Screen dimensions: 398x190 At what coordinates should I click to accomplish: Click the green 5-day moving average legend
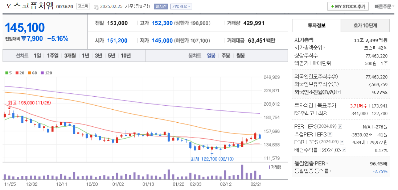tap(8, 73)
